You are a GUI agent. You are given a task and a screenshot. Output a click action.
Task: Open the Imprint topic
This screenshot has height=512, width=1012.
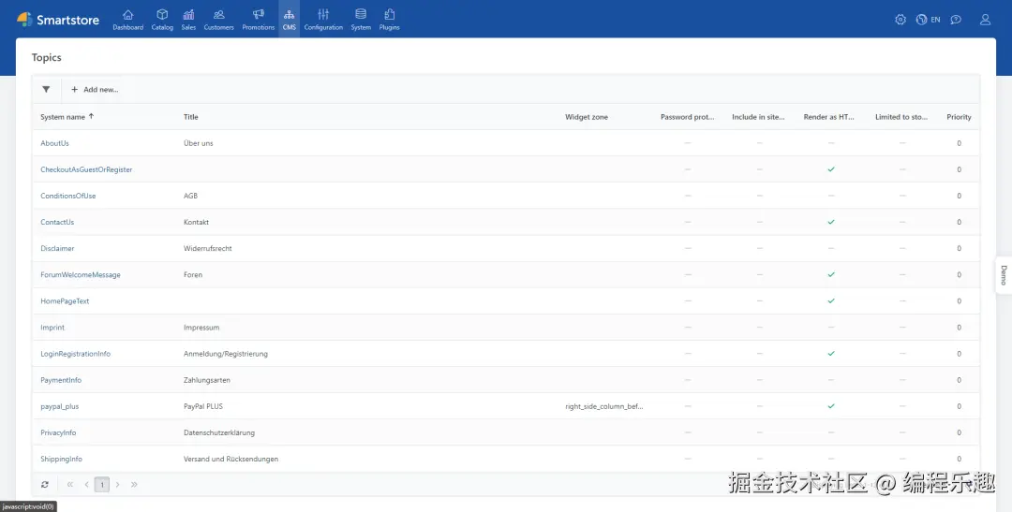pos(52,328)
